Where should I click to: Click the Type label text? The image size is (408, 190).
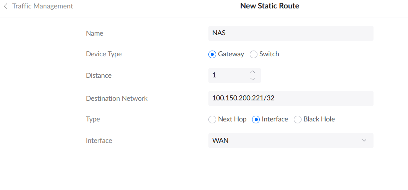click(93, 119)
